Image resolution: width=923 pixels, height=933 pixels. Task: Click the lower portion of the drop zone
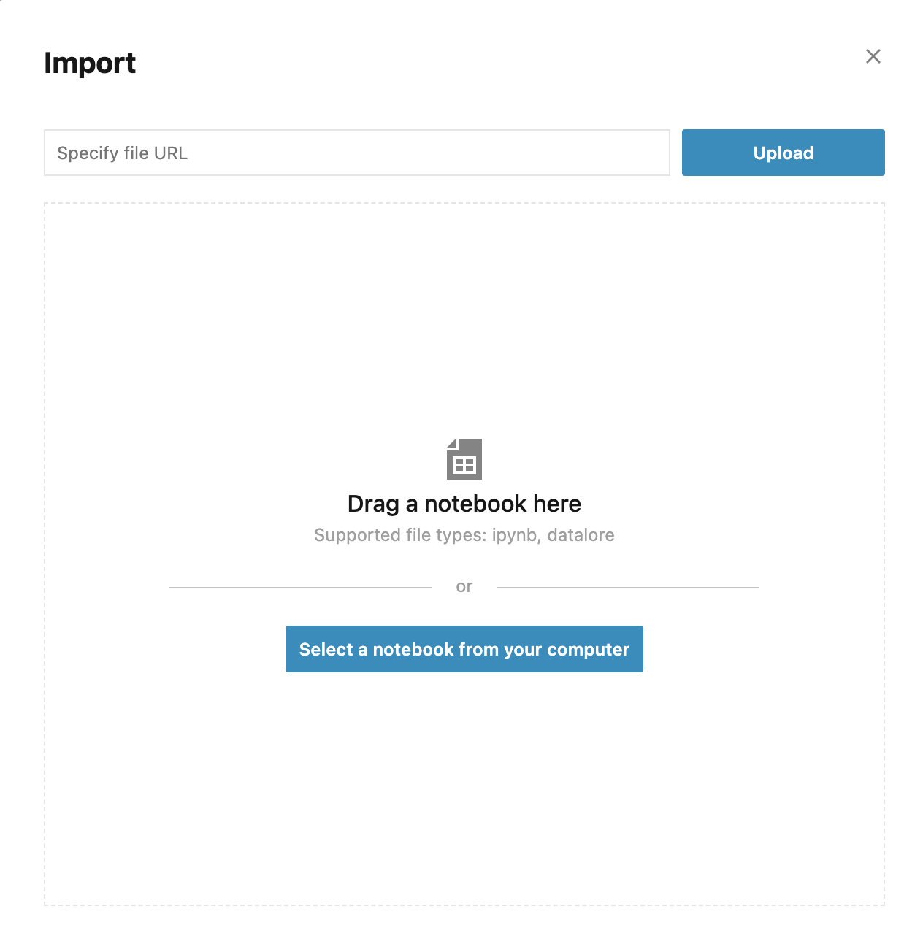coord(464,788)
